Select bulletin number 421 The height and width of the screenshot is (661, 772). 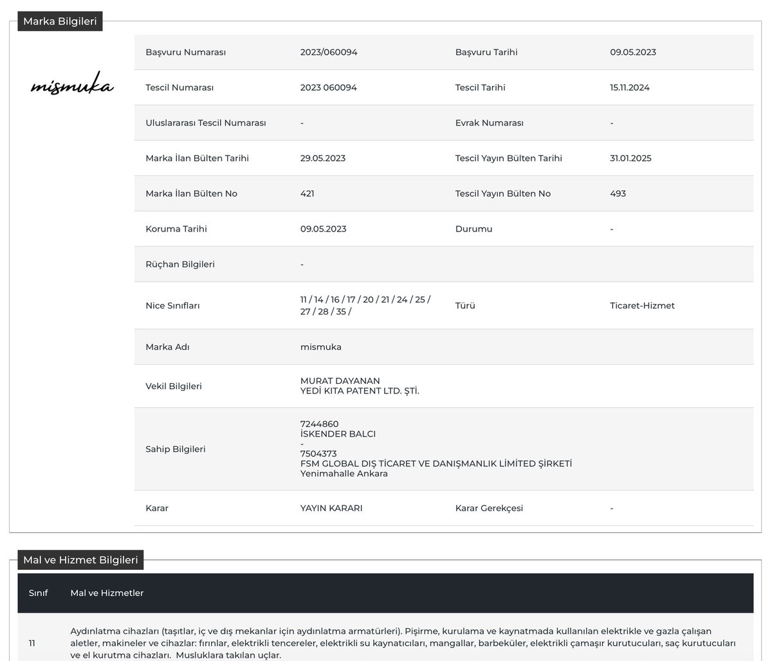(x=307, y=194)
